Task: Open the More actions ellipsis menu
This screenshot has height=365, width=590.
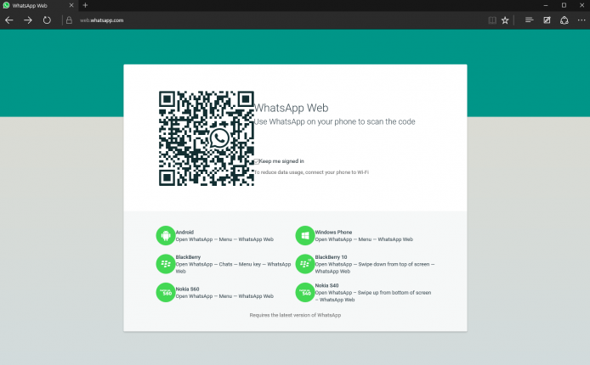Action: pyautogui.click(x=581, y=20)
